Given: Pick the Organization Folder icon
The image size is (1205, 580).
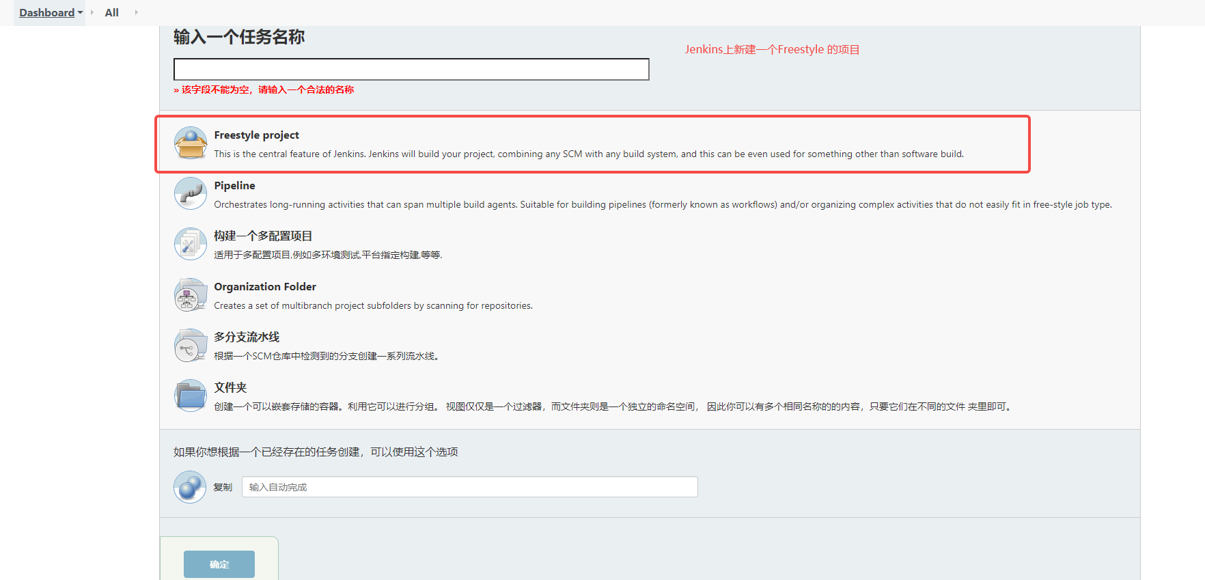Looking at the screenshot, I should (x=191, y=294).
